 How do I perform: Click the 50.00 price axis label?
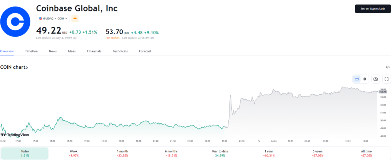pos(383,120)
